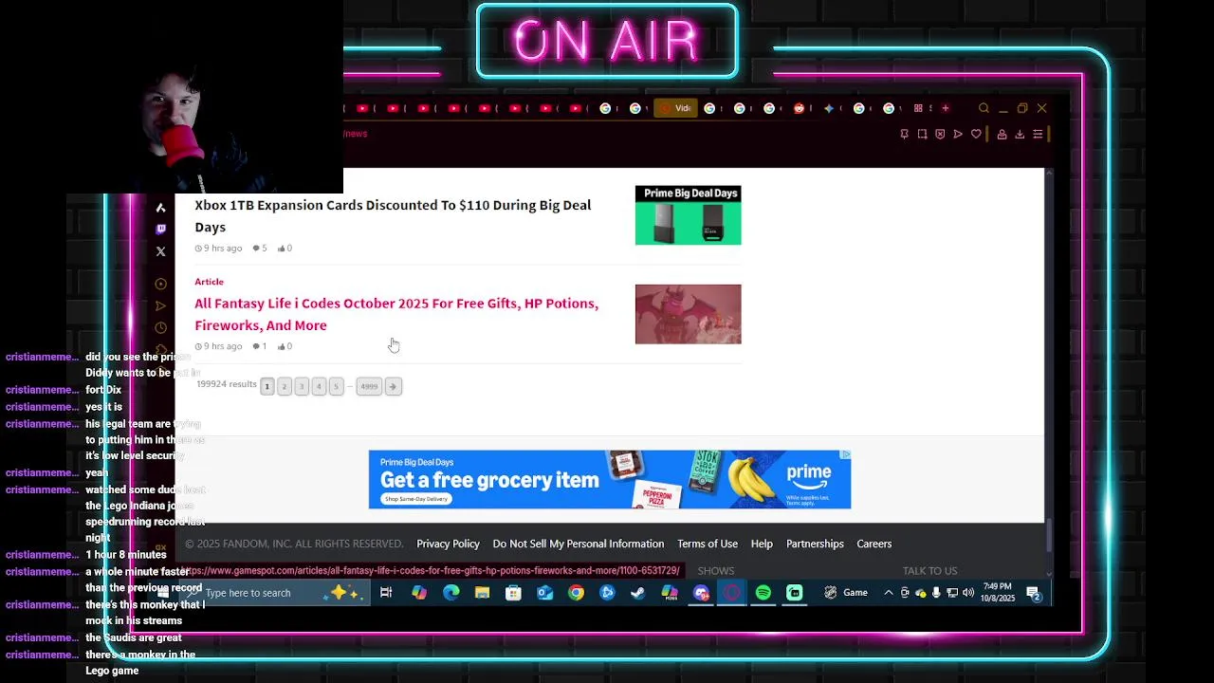Click the play arrow icon in address bar
Screen dimensions: 1214x683
pos(958,135)
